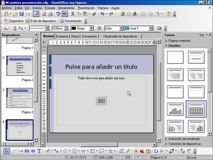The width and height of the screenshot is (213, 160).
Task: Click the Undo arrow icon
Action: click(102, 14)
